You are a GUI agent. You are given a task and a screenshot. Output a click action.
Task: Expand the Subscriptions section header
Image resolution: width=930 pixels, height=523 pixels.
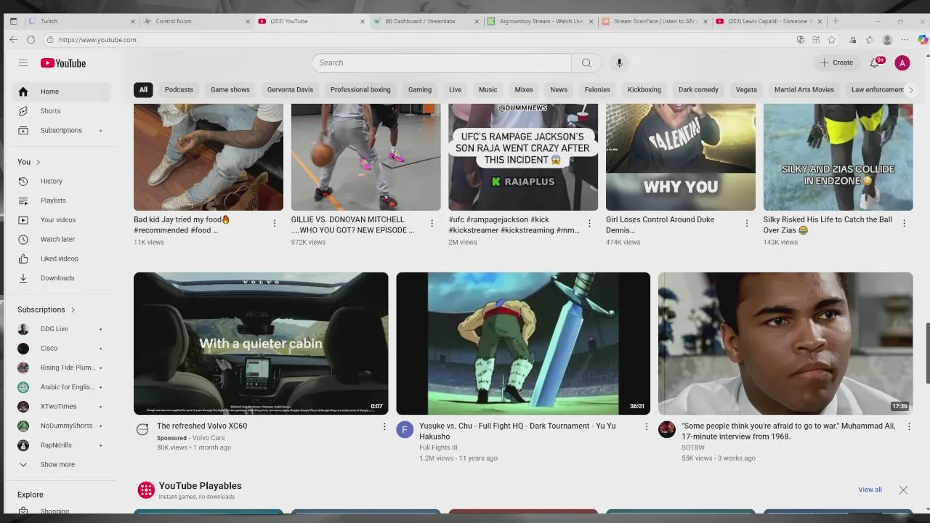(46, 309)
